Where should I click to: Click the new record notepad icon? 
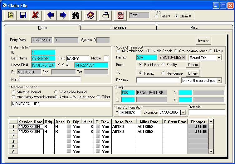[11, 15]
